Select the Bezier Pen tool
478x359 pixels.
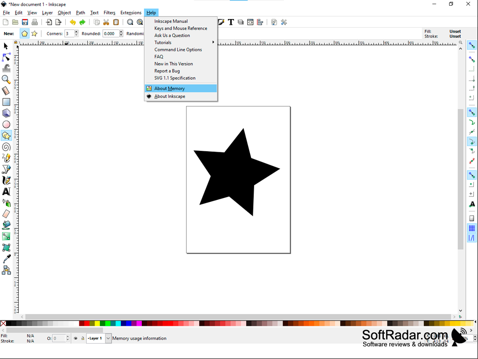click(6, 169)
